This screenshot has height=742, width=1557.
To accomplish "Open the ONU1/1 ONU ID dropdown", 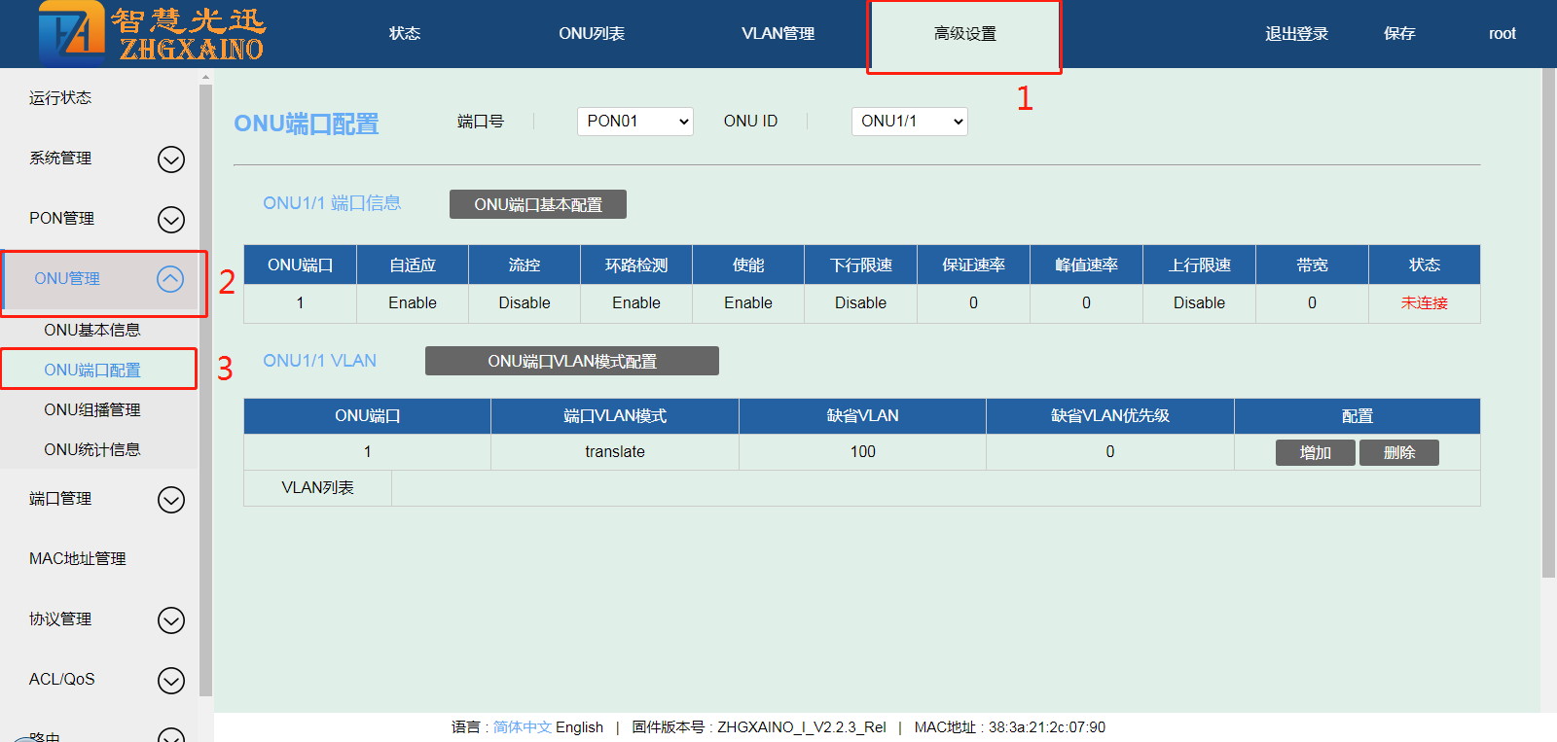I will [x=909, y=122].
